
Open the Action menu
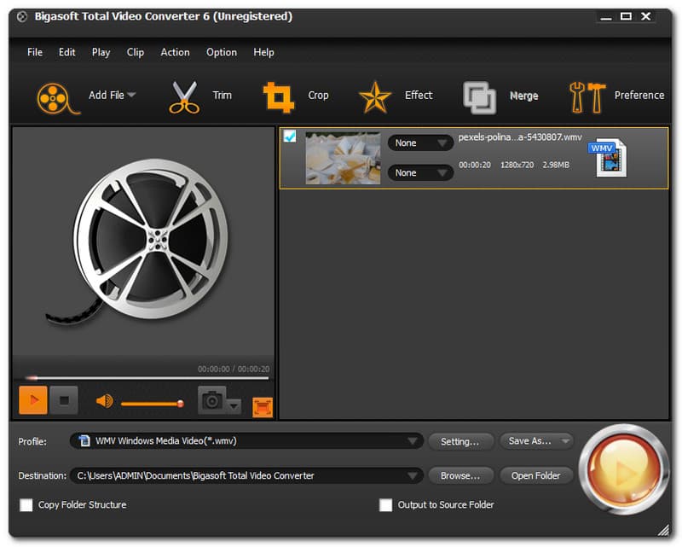tap(176, 52)
